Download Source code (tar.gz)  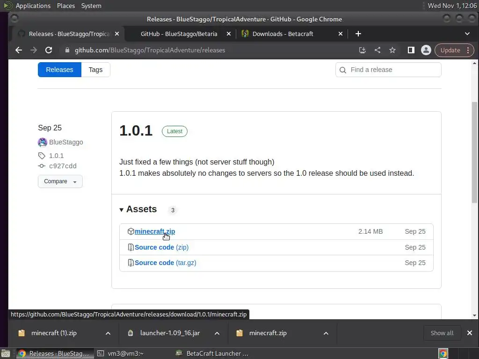point(165,263)
